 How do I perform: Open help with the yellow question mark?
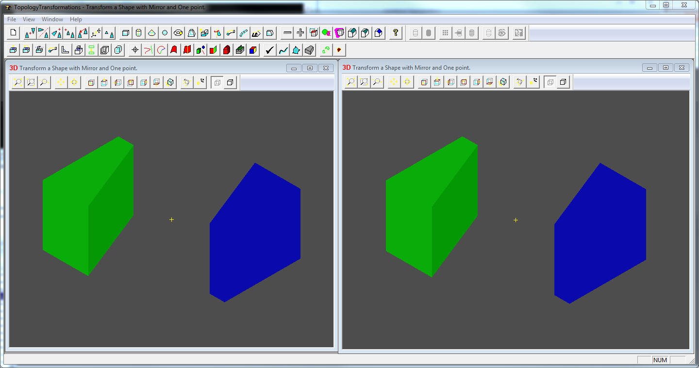coord(396,33)
